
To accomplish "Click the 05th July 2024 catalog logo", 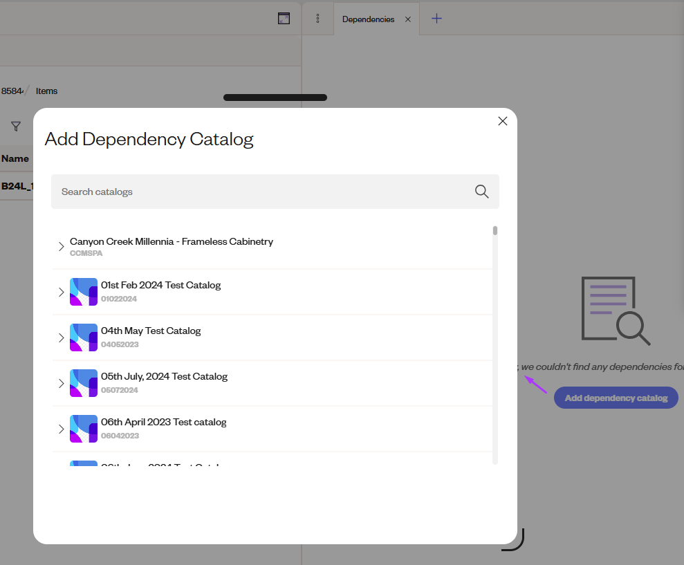I will point(83,383).
